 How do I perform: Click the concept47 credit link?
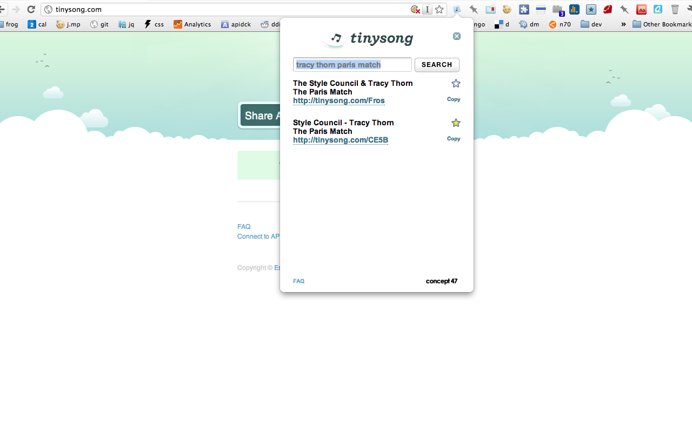tap(442, 281)
